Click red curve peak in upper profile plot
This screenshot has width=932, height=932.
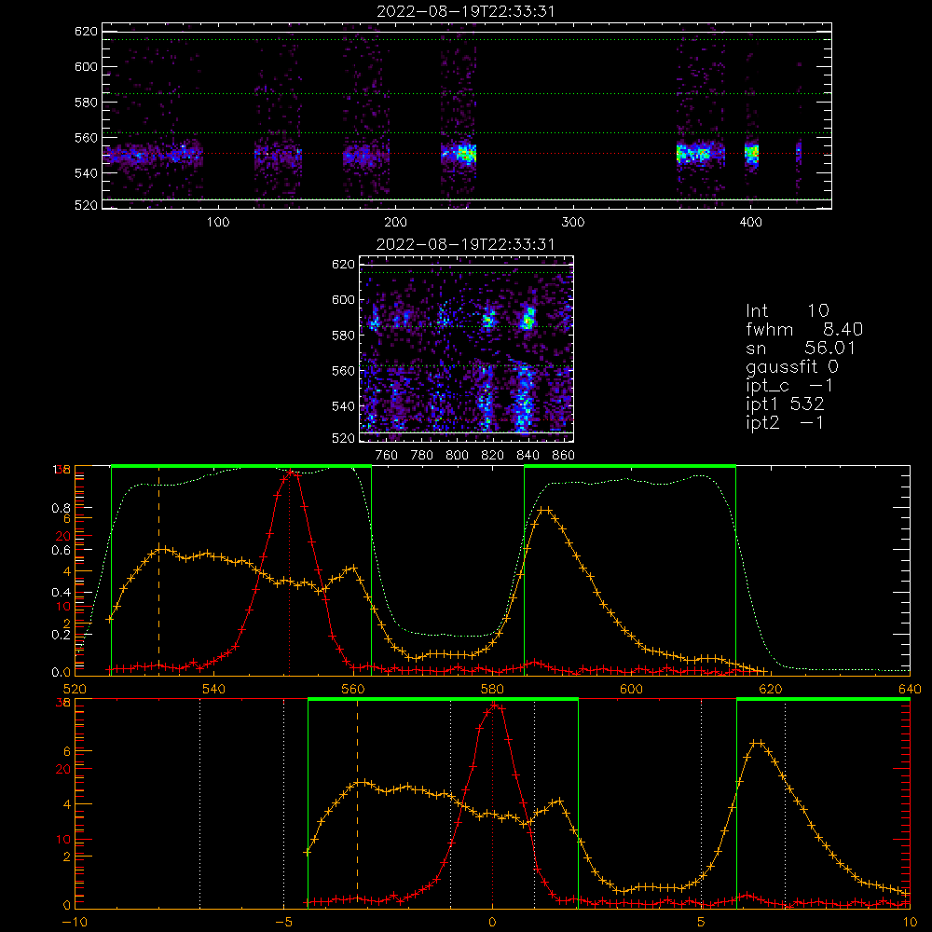click(290, 473)
